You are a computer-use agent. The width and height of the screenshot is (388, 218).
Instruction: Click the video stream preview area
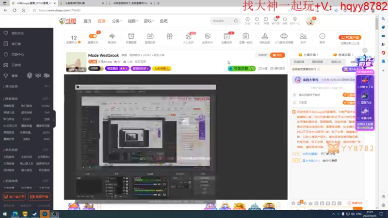(x=176, y=137)
